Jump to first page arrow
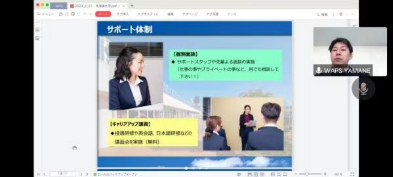 [x=38, y=174]
